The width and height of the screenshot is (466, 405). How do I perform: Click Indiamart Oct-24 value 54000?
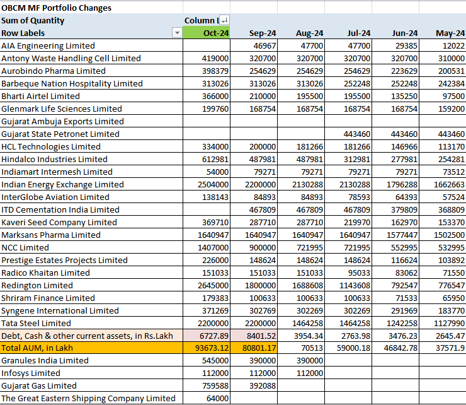pos(217,172)
